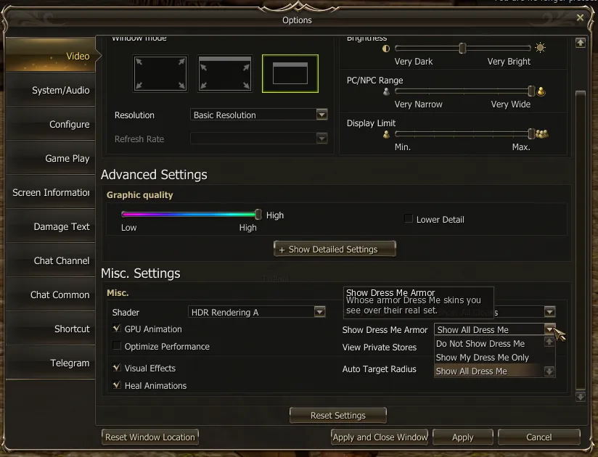Click the Reset Settings button

(x=338, y=415)
